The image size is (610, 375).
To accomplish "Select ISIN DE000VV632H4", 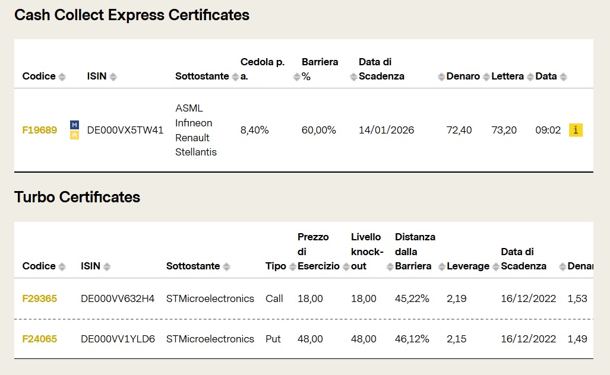I will [118, 298].
